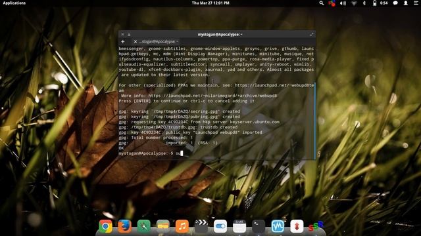
Task: Open the Applications menu
Action: click(x=14, y=3)
